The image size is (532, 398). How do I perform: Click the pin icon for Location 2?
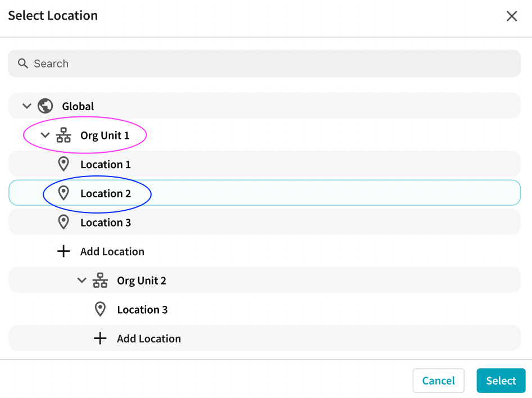[63, 193]
